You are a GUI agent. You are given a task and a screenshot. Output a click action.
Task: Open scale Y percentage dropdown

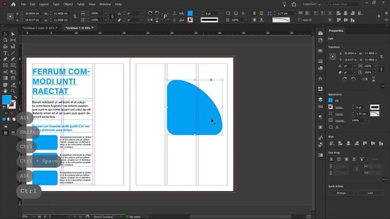pyautogui.click(x=106, y=20)
